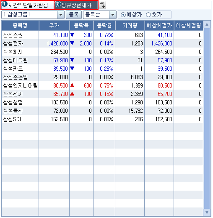Switch to 정규장현재가 tab
Viewport: 213px width, 218px height.
(76, 5)
